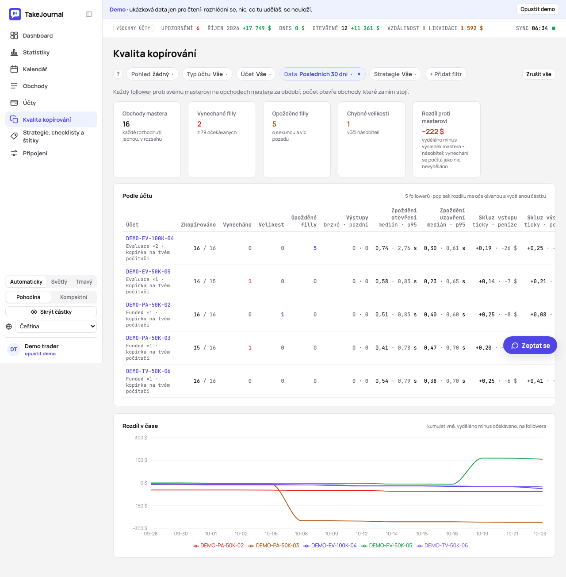566x577 pixels.
Task: Open the DEMO-EV-100K-04 account link
Action: (150, 238)
